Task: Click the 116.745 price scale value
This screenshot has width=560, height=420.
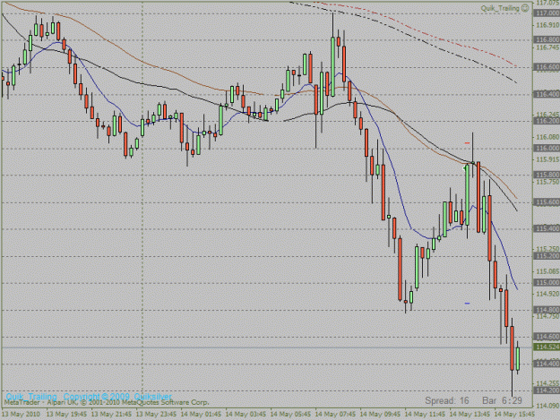Action: click(547, 47)
